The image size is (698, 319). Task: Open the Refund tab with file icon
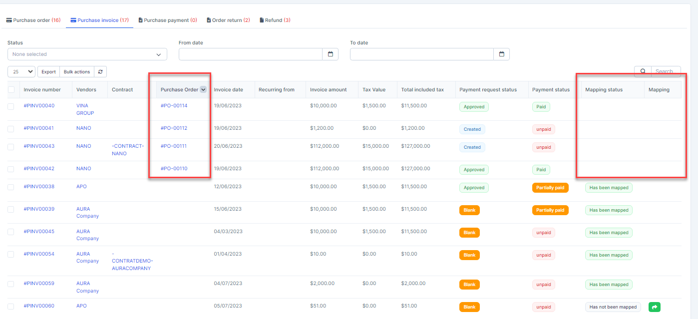(275, 20)
